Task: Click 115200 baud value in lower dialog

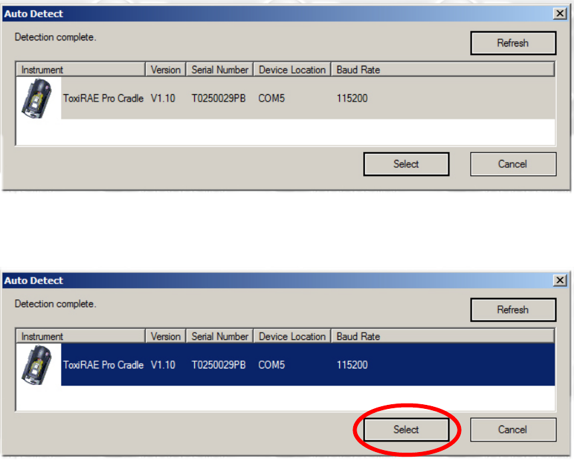Action: pyautogui.click(x=352, y=365)
